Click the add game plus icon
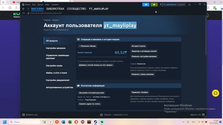The width and height of the screenshot is (223, 125). pyautogui.click(x=23, y=115)
